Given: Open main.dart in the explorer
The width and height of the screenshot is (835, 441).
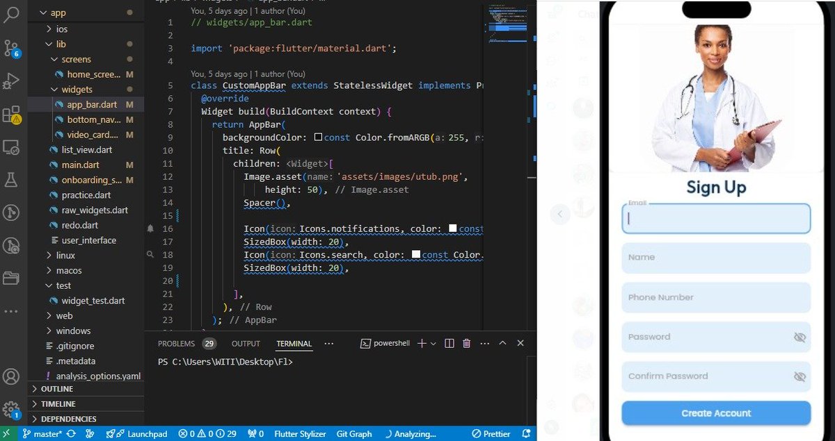Looking at the screenshot, I should tap(80, 165).
